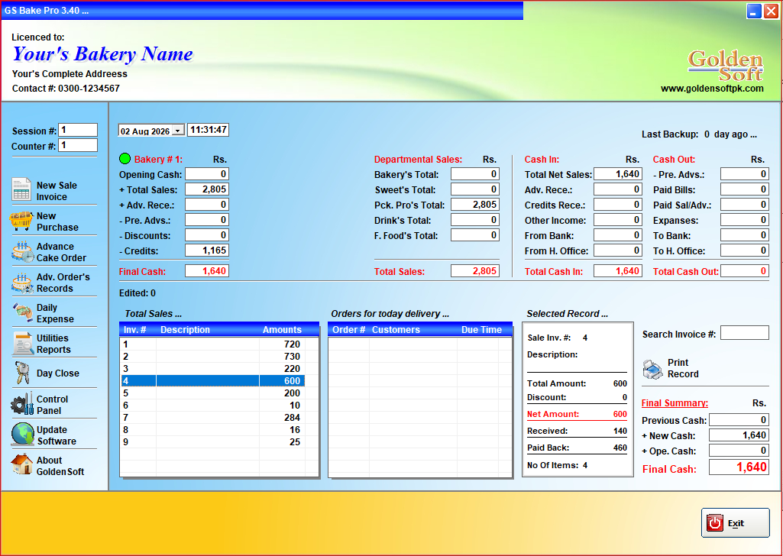Click the Bakery's Total field
The height and width of the screenshot is (556, 783).
(475, 173)
